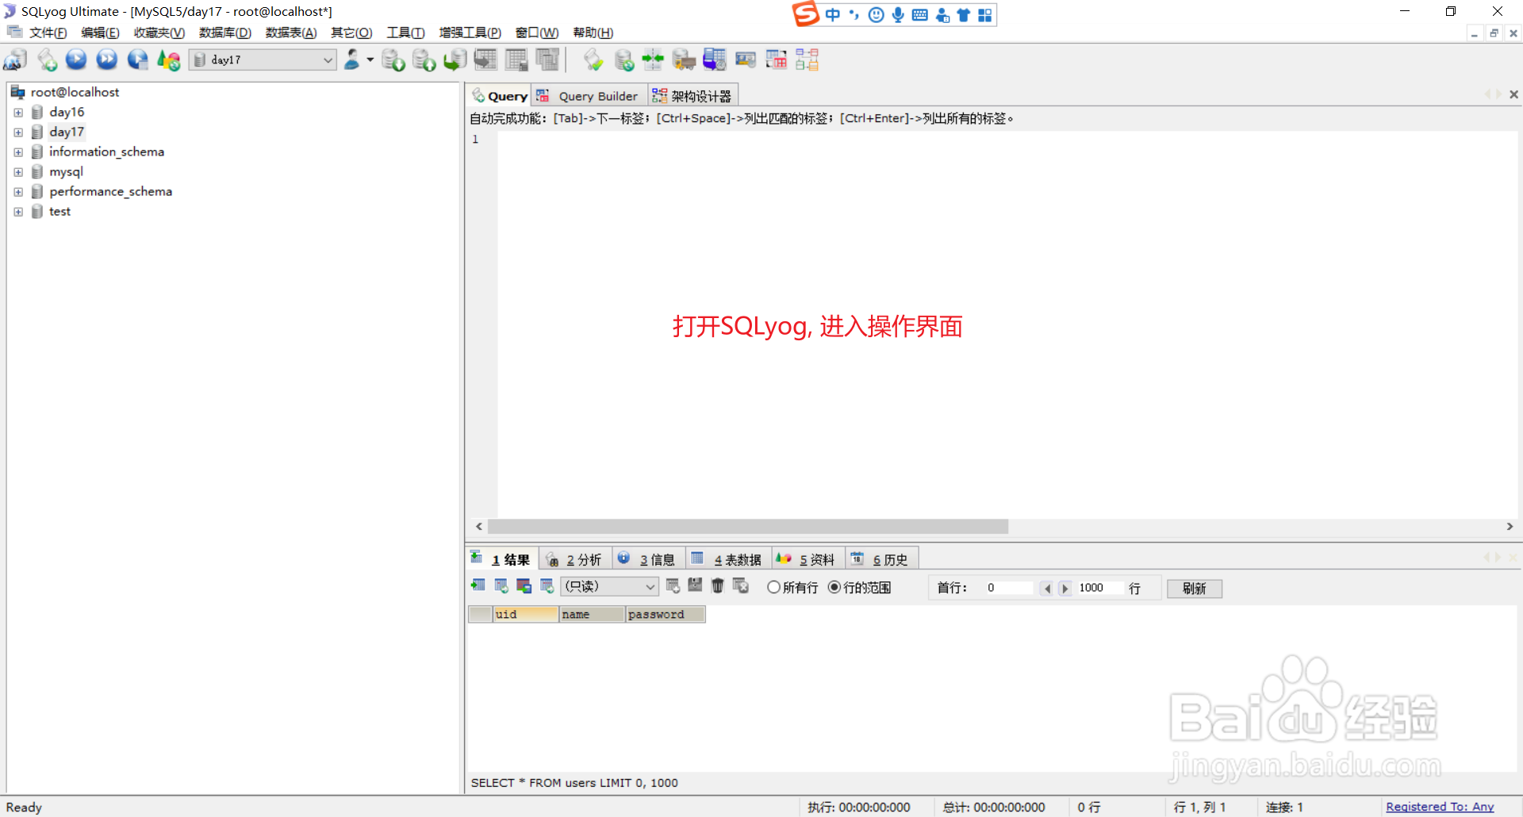
Task: Click the execute all queries icon
Action: 107,59
